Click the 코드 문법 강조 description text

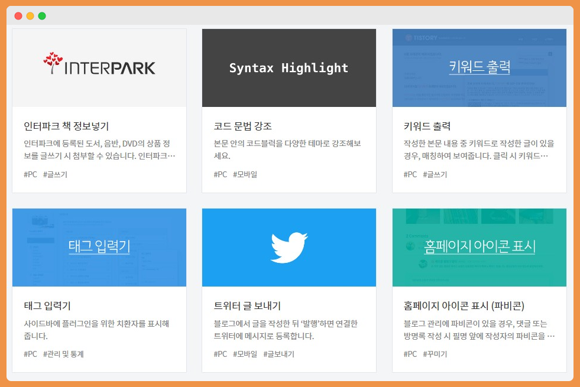pos(287,149)
